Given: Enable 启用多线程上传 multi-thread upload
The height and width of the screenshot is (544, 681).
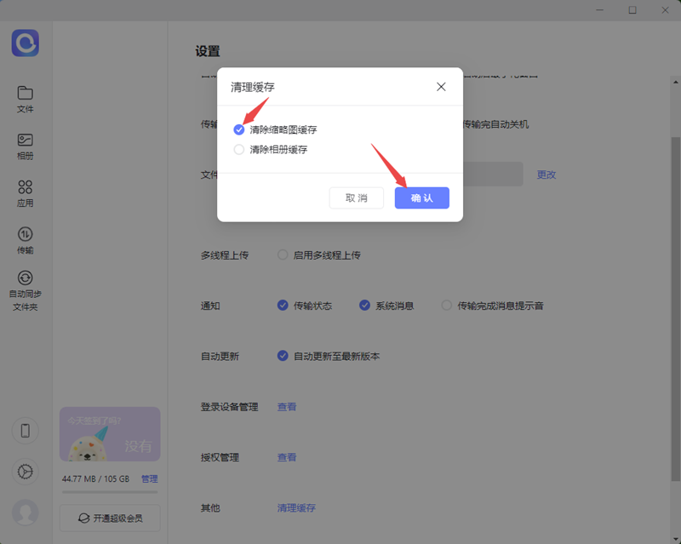Looking at the screenshot, I should point(282,254).
